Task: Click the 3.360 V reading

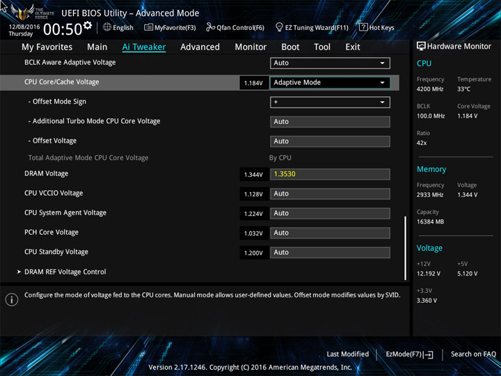Action: click(427, 301)
